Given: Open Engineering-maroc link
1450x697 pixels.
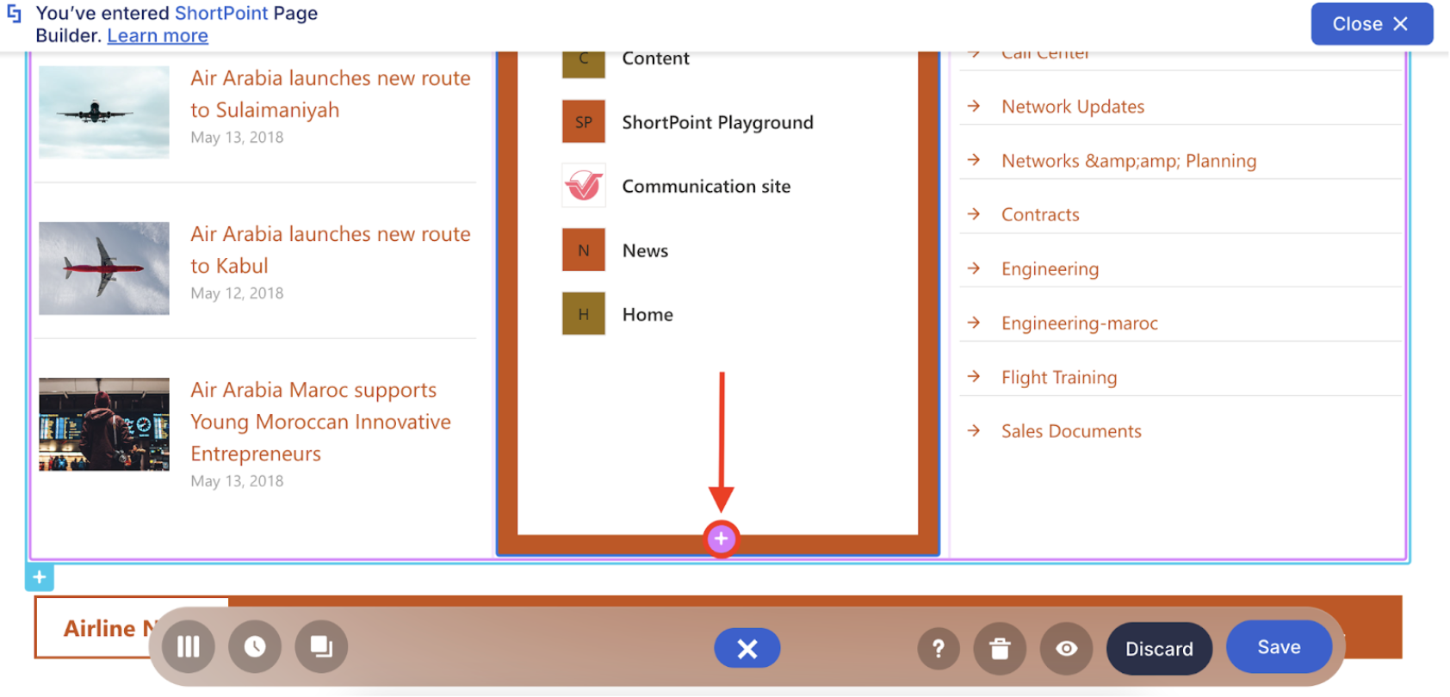Looking at the screenshot, I should click(x=1079, y=324).
